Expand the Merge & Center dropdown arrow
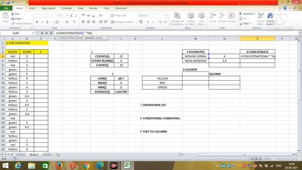 134,22
